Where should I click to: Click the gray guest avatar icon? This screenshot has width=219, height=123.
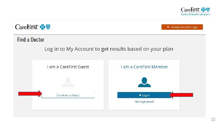[68, 82]
